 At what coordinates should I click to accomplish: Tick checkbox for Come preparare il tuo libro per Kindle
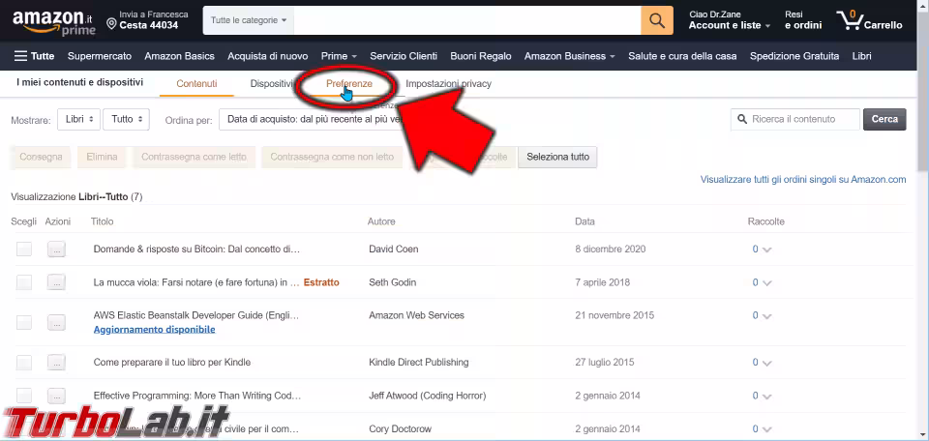pos(24,362)
